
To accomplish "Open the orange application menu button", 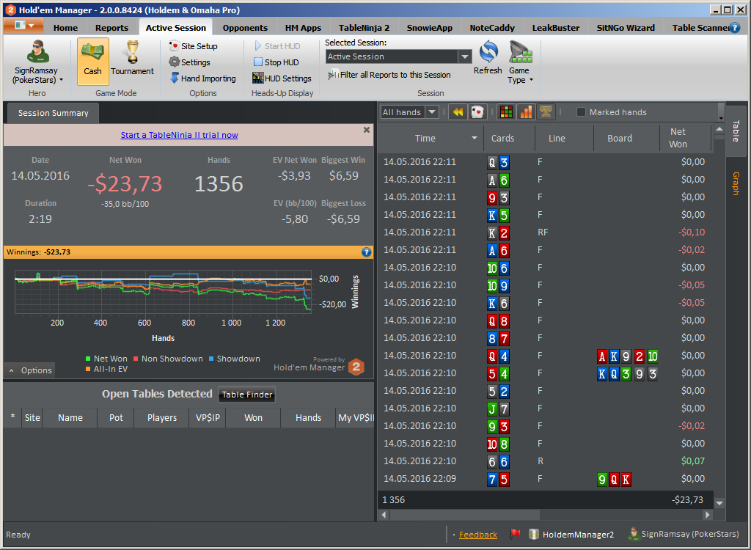I will click(x=23, y=26).
